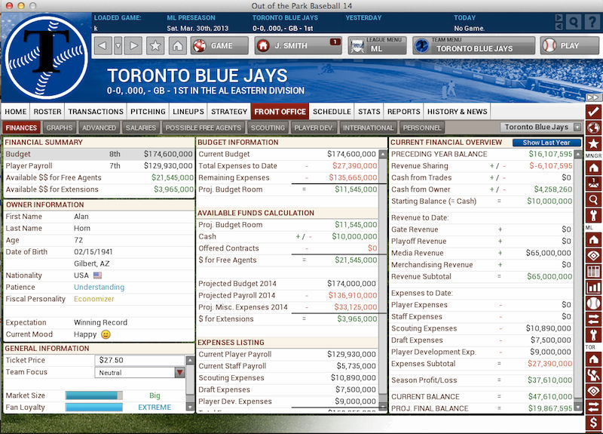Open the bar chart statistics icon
603x434 pixels.
(x=593, y=288)
